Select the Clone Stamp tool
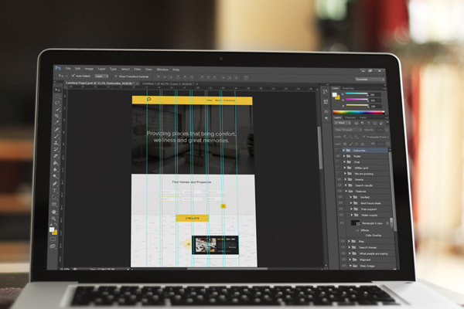 click(56, 143)
